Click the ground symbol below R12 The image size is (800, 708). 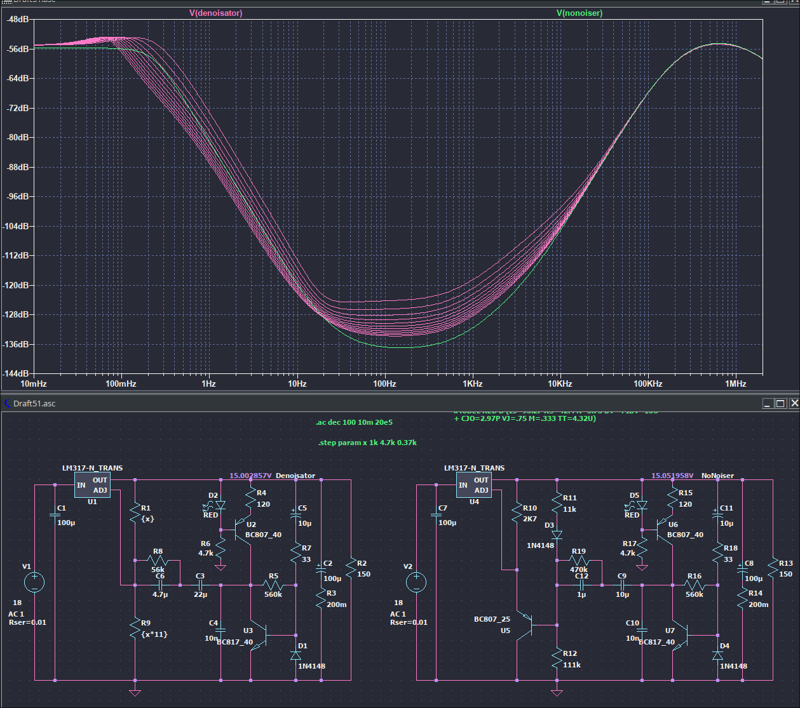click(x=557, y=692)
